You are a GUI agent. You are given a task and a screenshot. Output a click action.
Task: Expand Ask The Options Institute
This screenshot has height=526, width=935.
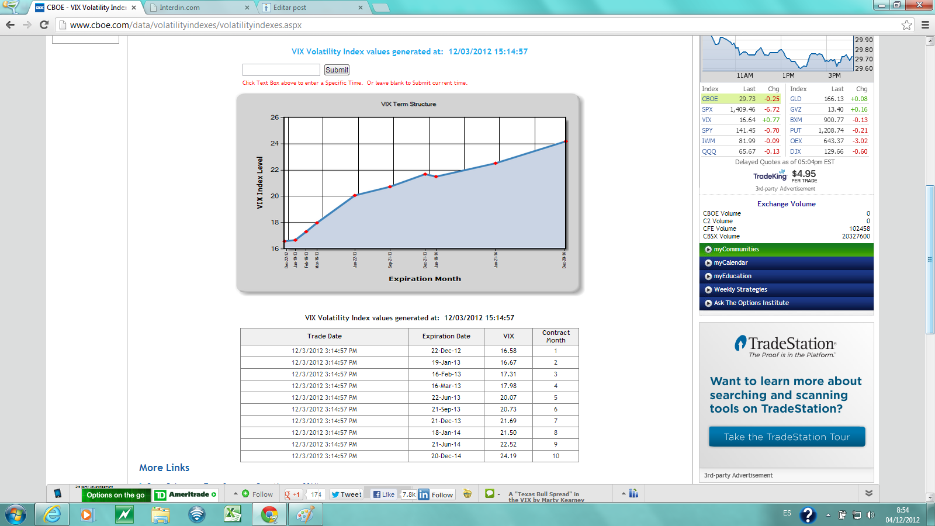tap(751, 303)
